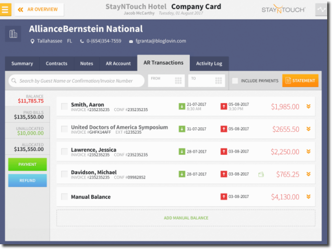Click calendar grid icon in FROM field
The width and height of the screenshot is (332, 249).
point(178,81)
